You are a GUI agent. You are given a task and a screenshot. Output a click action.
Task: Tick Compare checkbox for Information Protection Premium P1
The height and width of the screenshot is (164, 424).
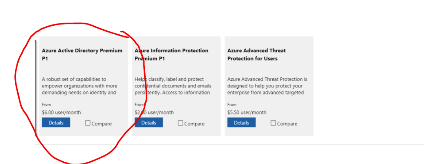180,123
